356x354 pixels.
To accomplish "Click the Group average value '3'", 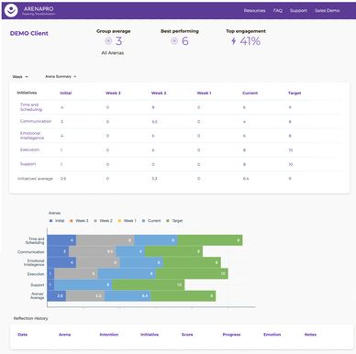I will (x=118, y=41).
